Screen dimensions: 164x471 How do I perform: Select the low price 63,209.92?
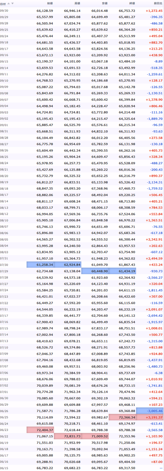coord(99,55)
